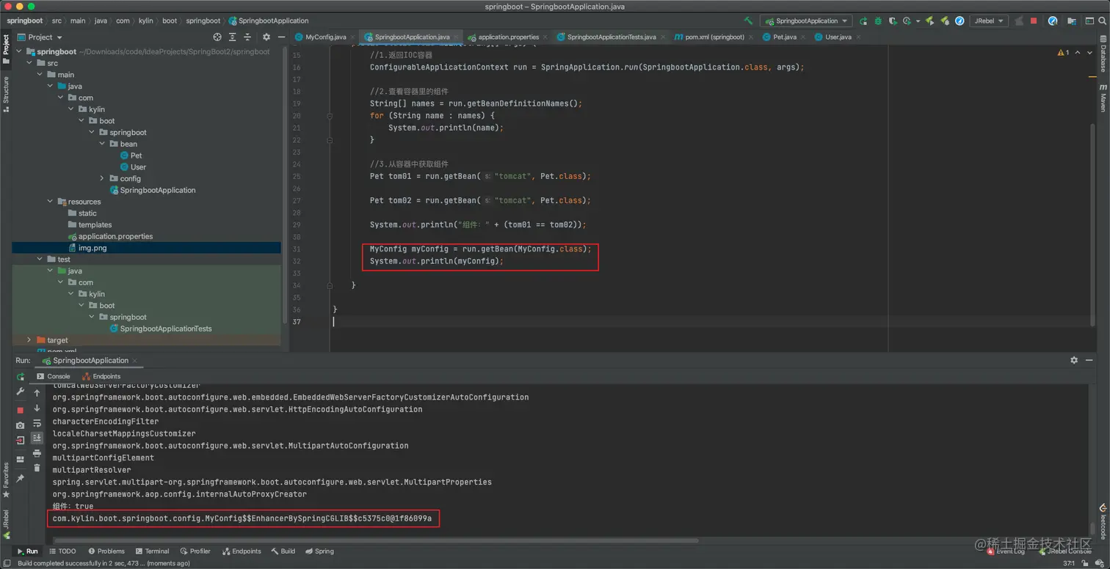
Task: Open the Problems tool window button
Action: (x=106, y=551)
